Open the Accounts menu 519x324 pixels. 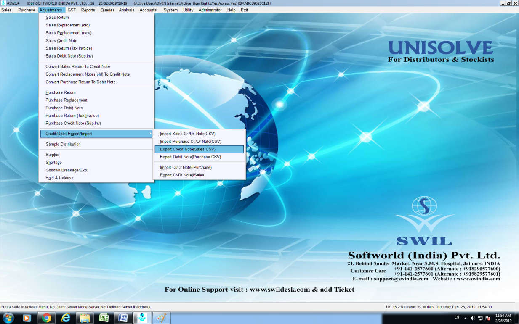tap(148, 10)
